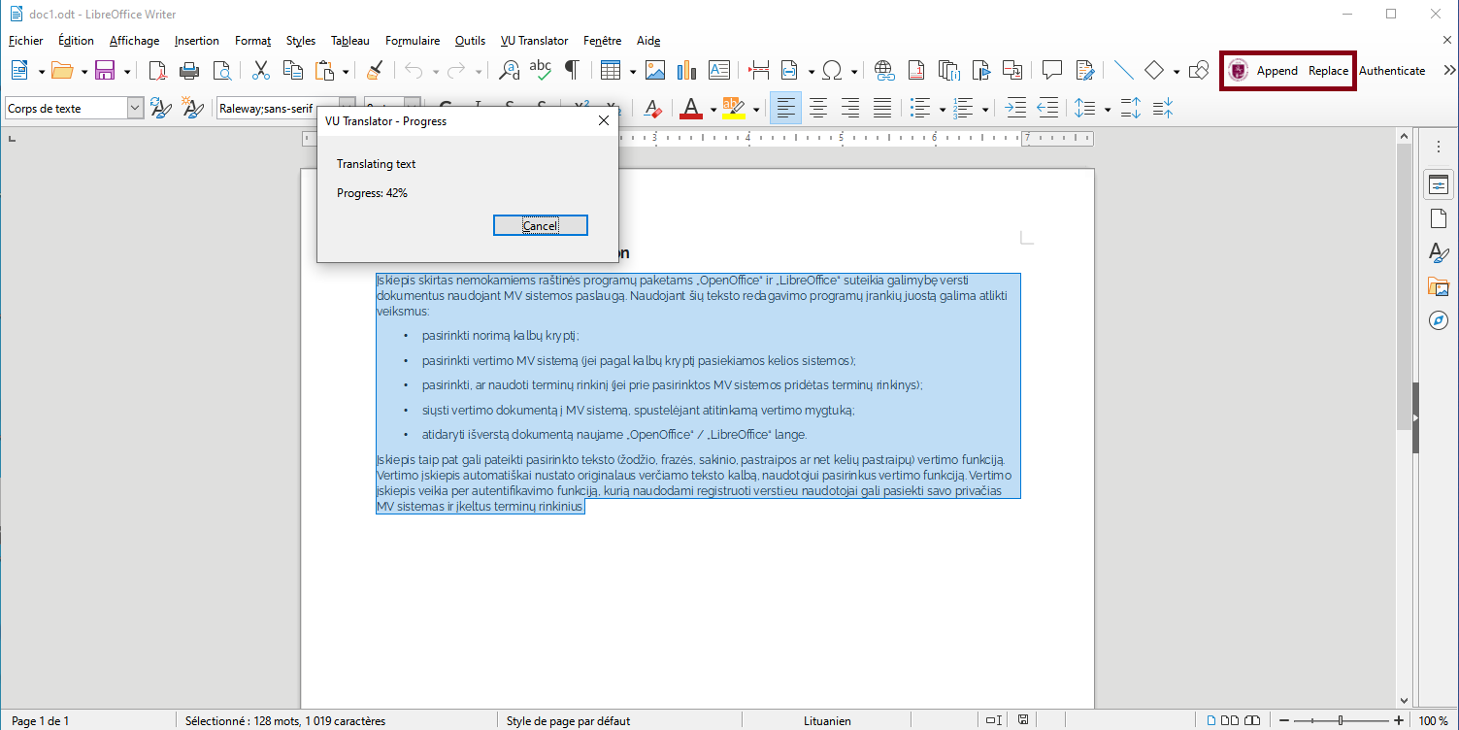The height and width of the screenshot is (730, 1459).
Task: Increase indent of the paragraph
Action: [x=1015, y=109]
